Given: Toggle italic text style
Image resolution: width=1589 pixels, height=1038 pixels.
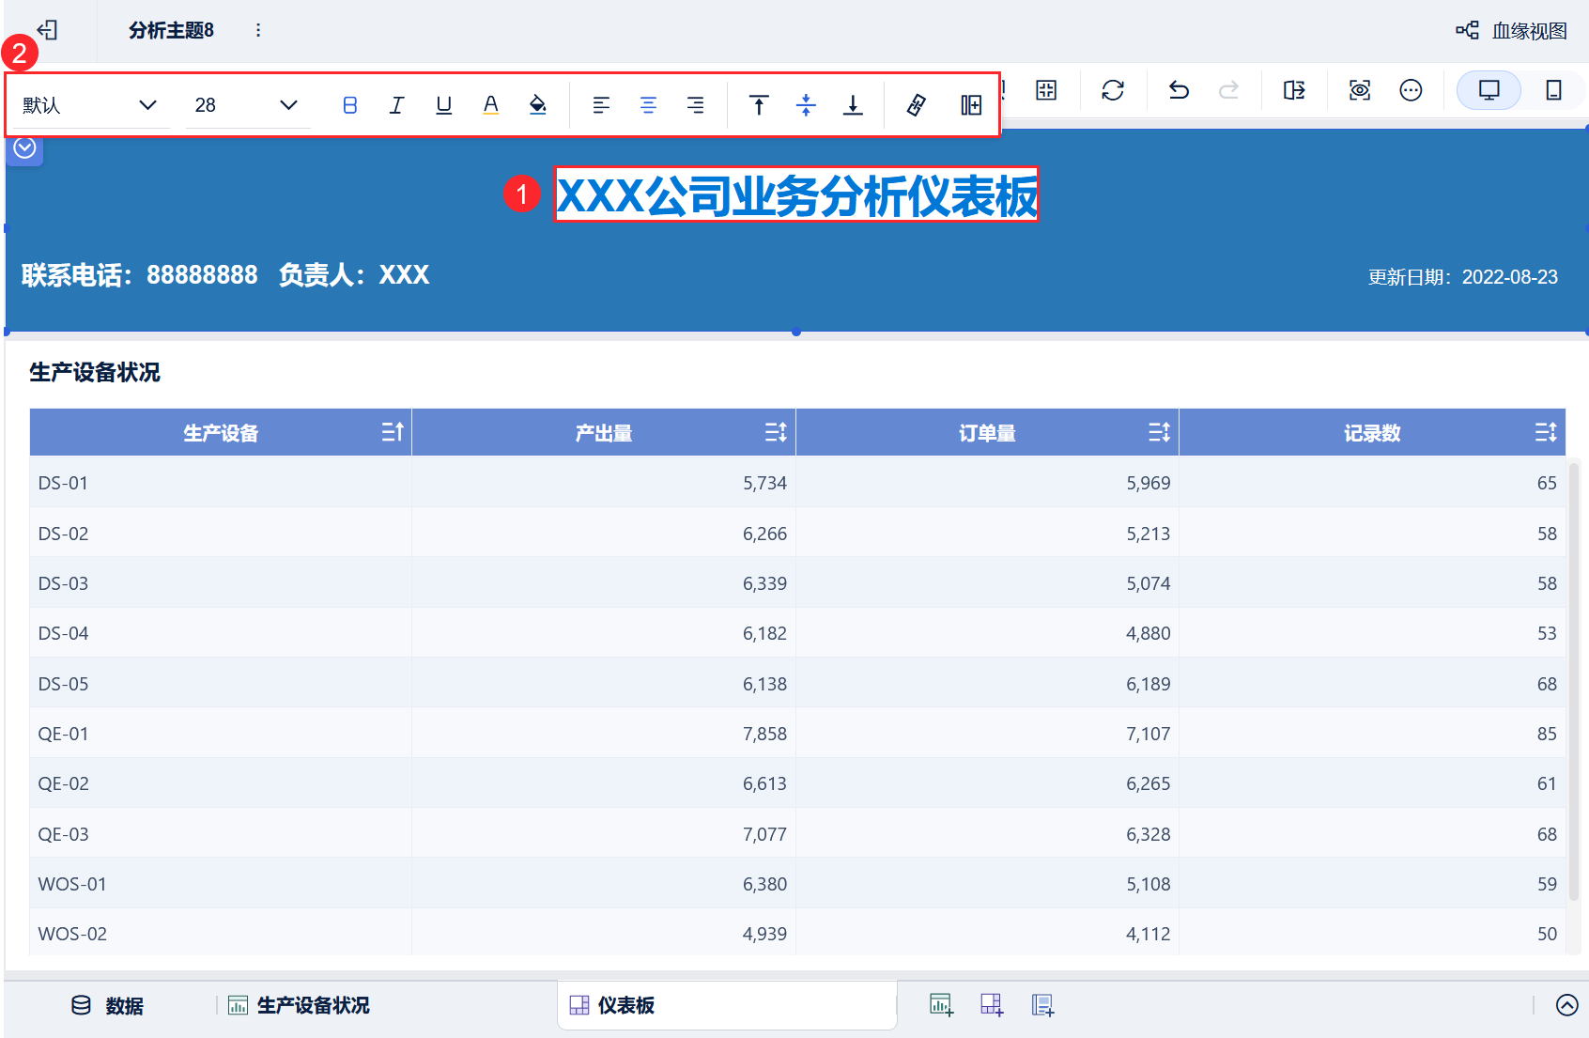Looking at the screenshot, I should coord(396,105).
